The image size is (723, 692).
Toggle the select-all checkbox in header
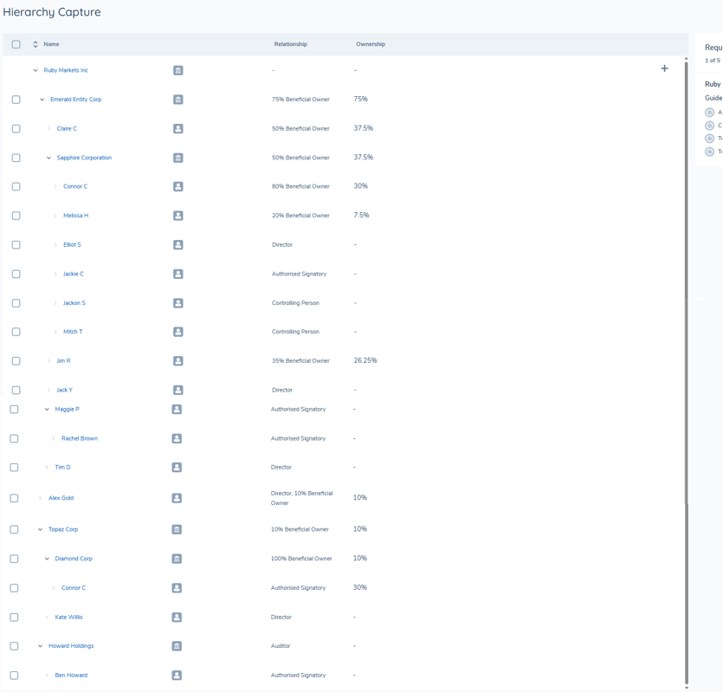point(16,44)
